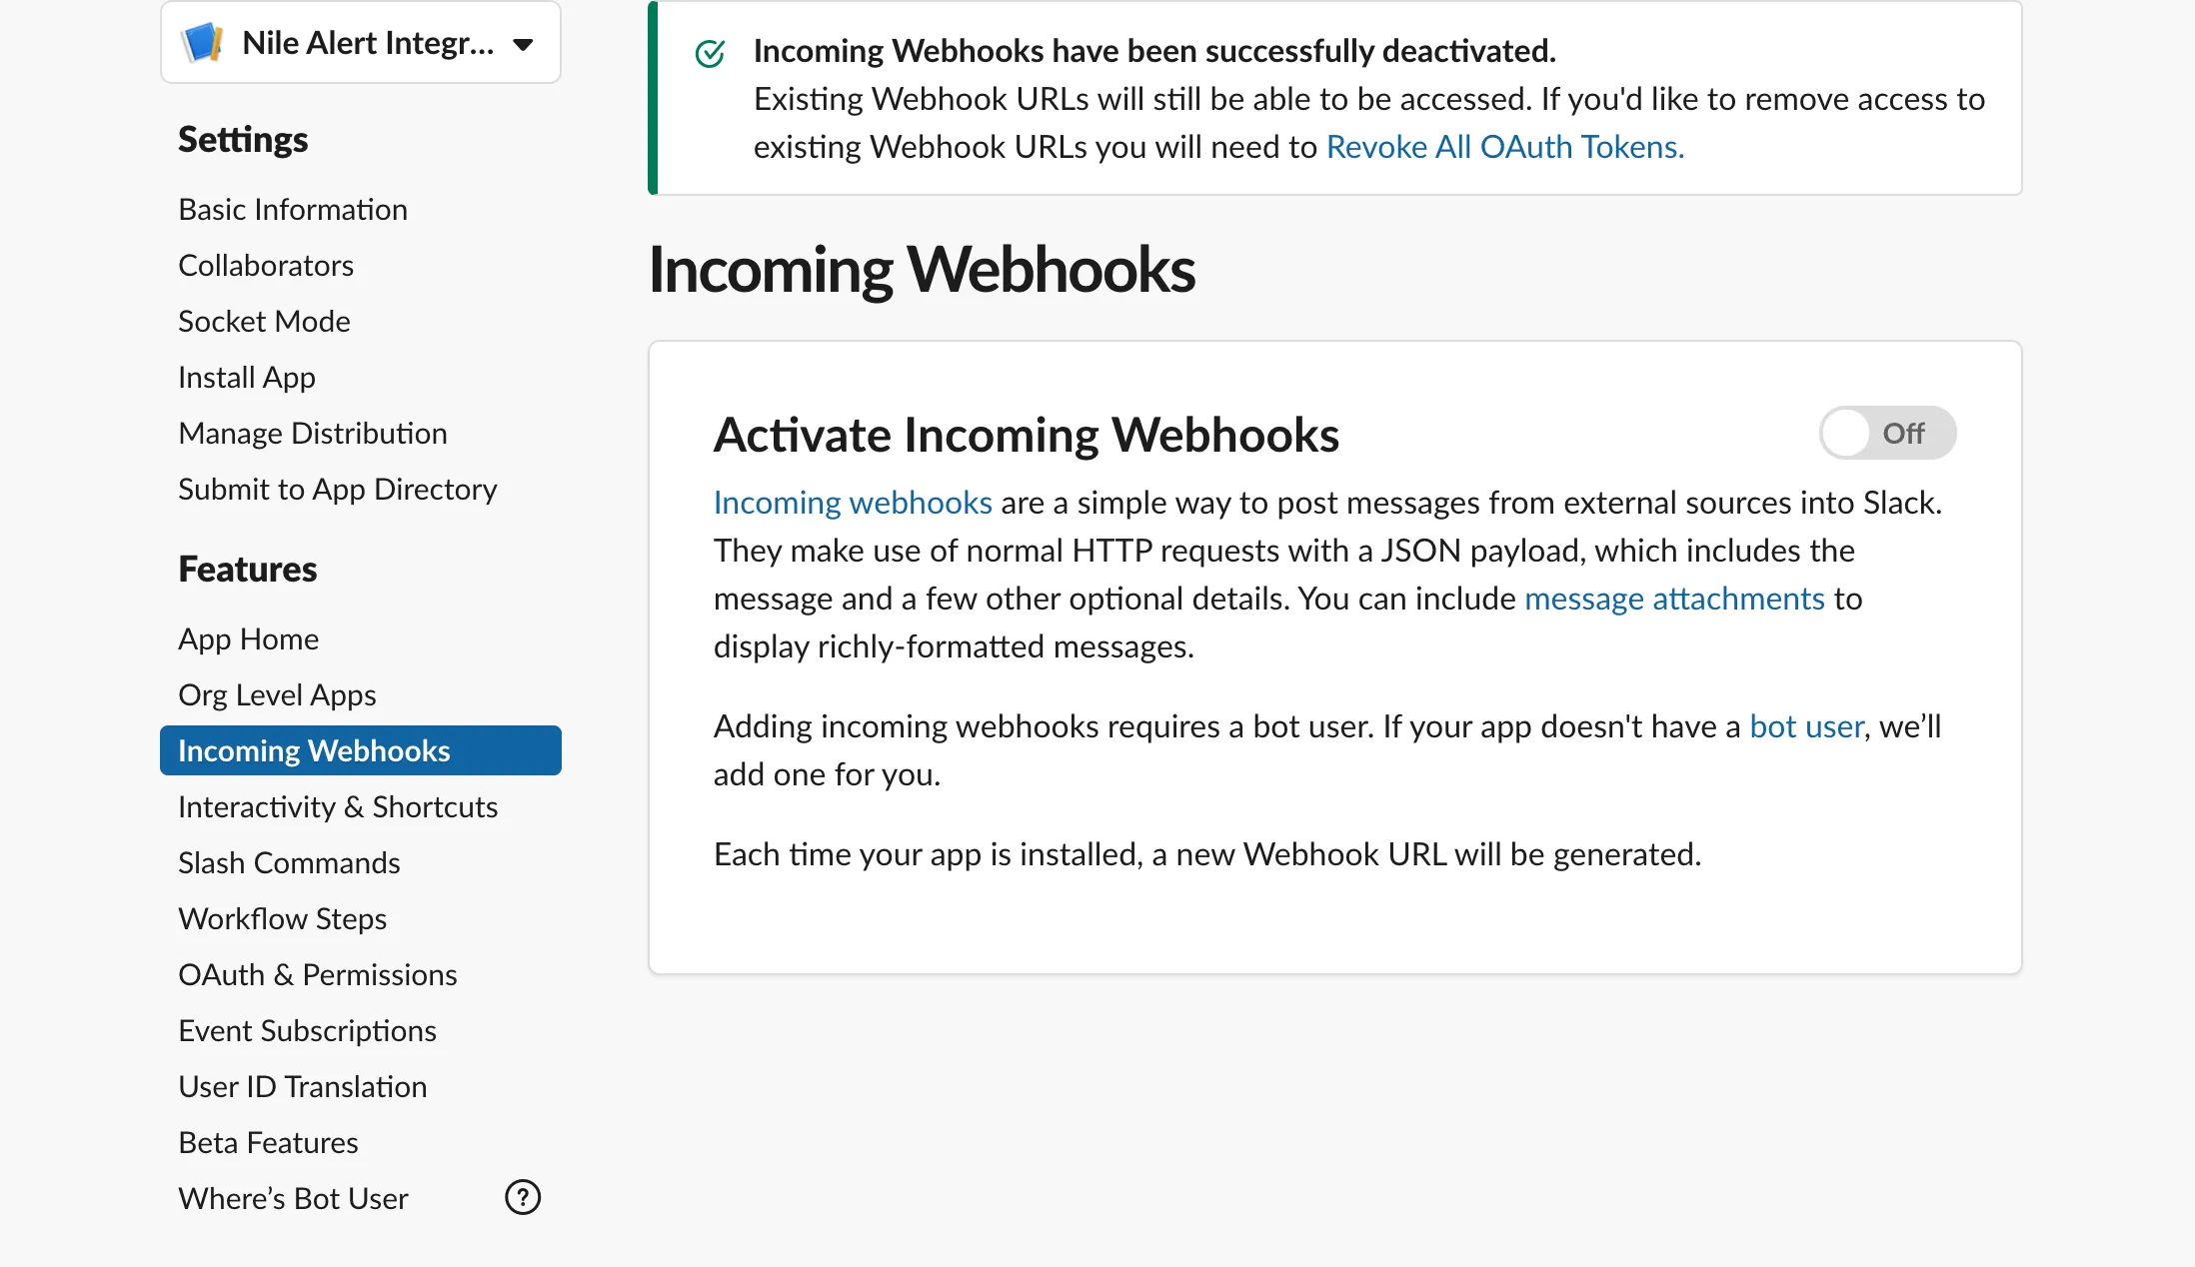
Task: Open the Incoming webhooks documentation link
Action: (853, 503)
